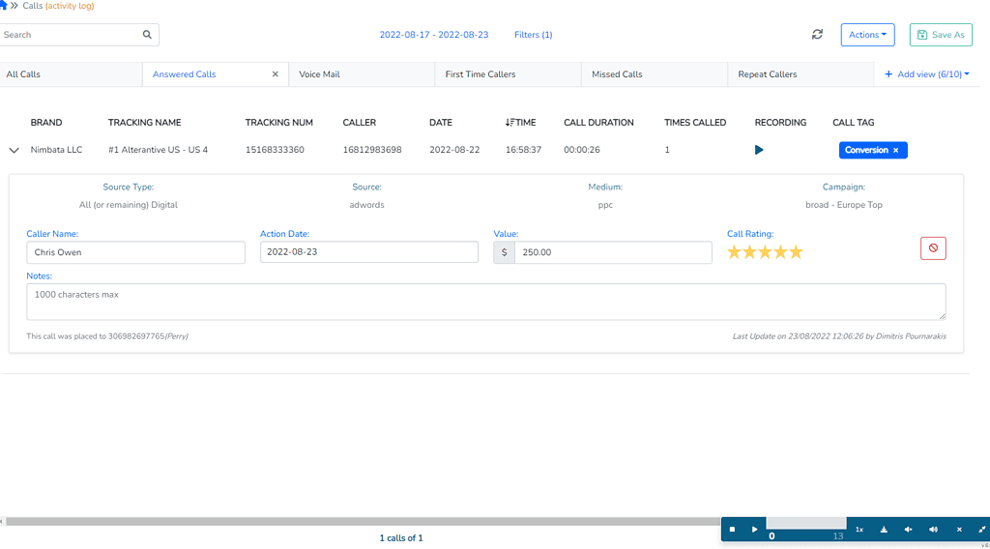Raise the player volume
This screenshot has width=990, height=549.
pyautogui.click(x=933, y=530)
